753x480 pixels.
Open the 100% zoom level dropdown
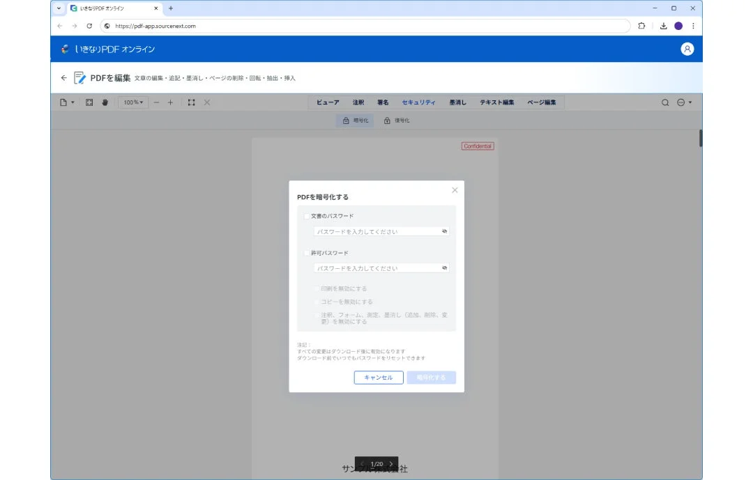[x=132, y=102]
